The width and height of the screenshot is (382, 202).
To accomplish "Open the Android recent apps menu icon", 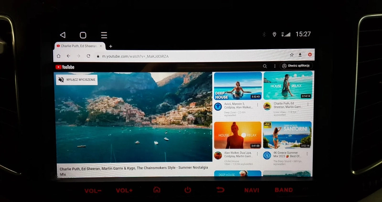I will [104, 35].
